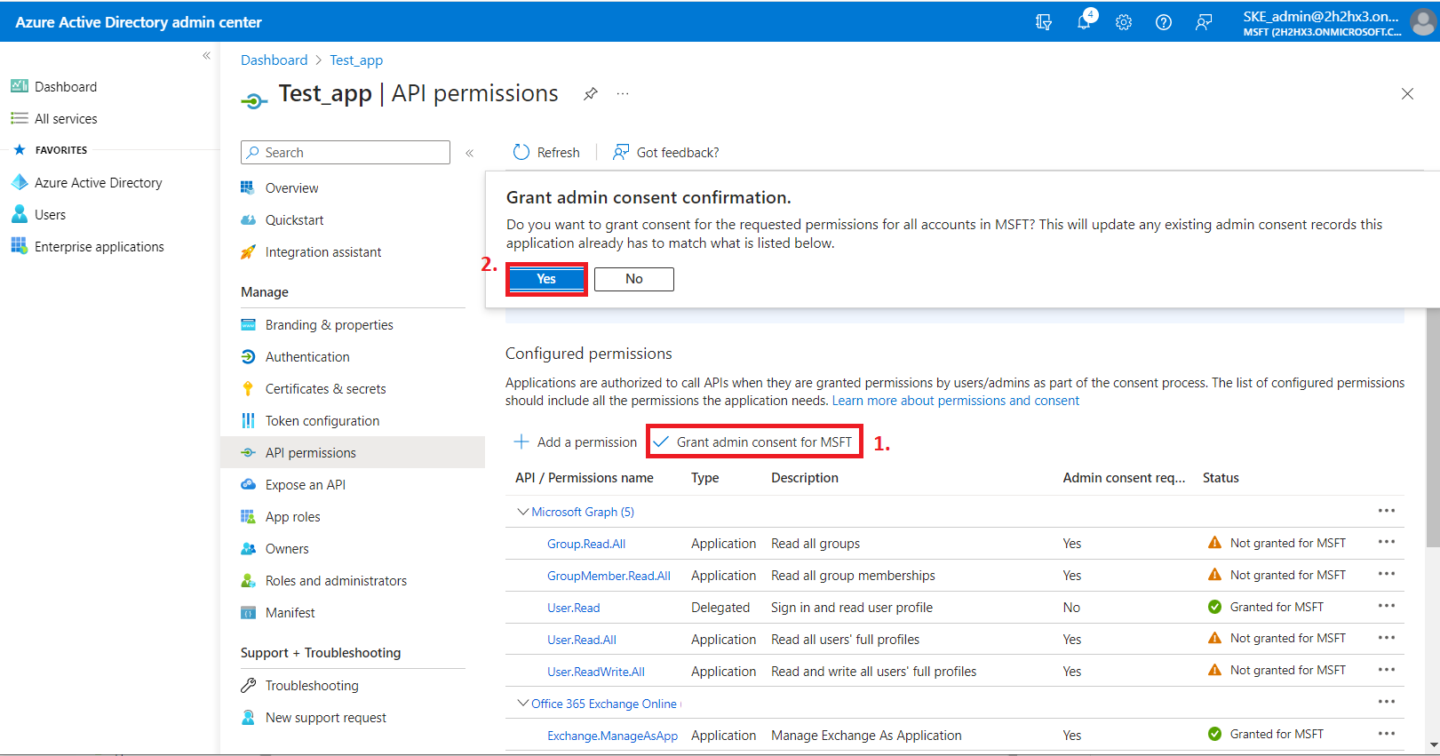Open the notifications bell icon
The image size is (1440, 756).
pyautogui.click(x=1084, y=22)
